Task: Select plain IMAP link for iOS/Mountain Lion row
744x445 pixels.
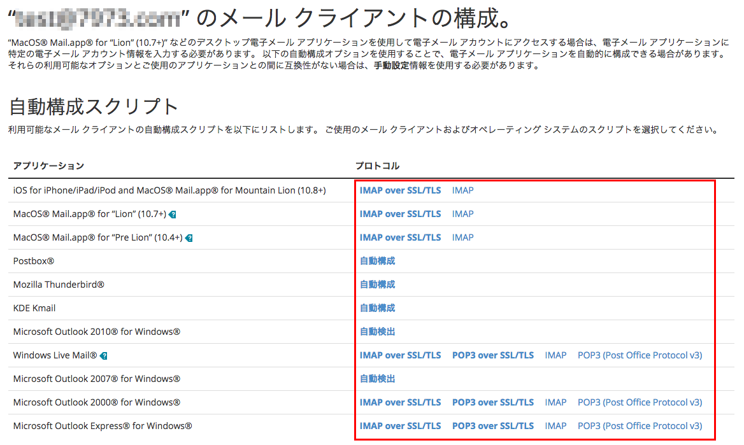Action: 462,190
